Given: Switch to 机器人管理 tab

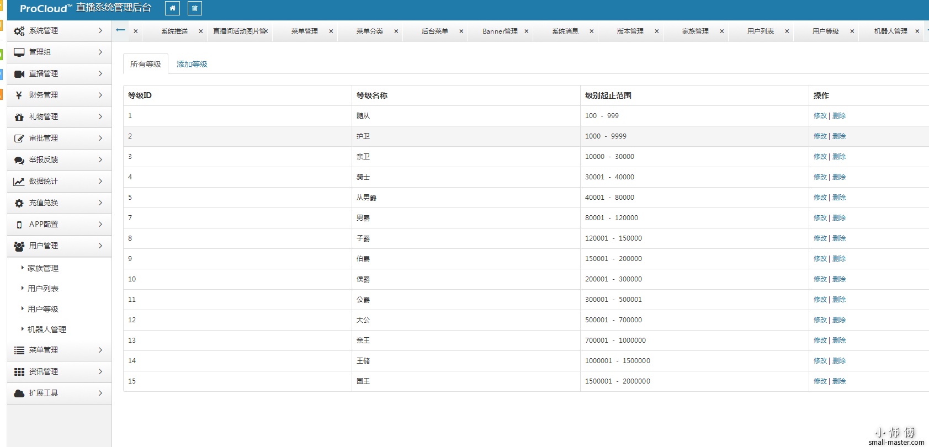Looking at the screenshot, I should click(x=891, y=31).
